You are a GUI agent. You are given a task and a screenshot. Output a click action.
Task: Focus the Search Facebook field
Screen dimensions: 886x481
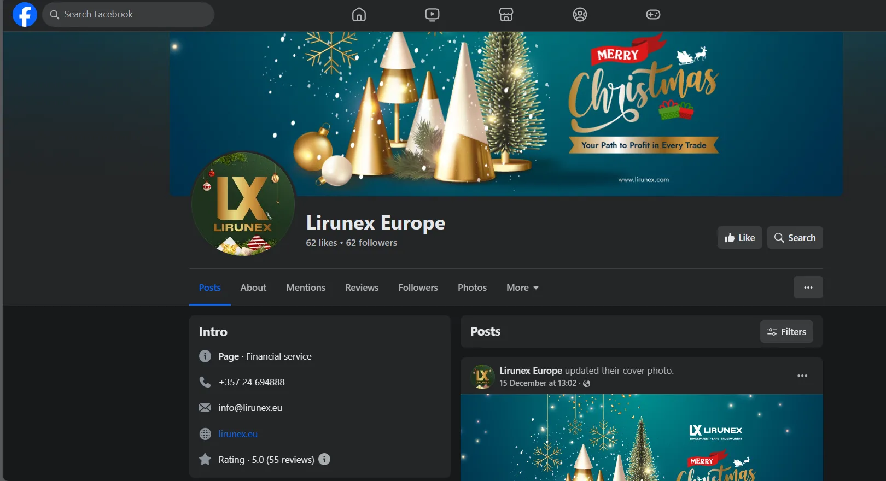point(128,14)
